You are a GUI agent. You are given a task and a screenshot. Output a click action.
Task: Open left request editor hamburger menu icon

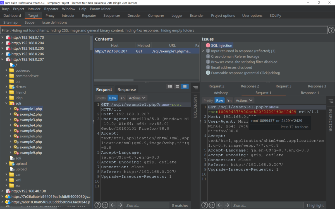pos(195,88)
